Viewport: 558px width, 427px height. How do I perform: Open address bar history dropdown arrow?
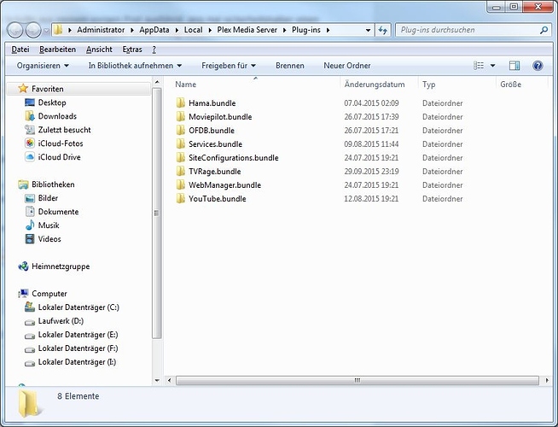(369, 30)
